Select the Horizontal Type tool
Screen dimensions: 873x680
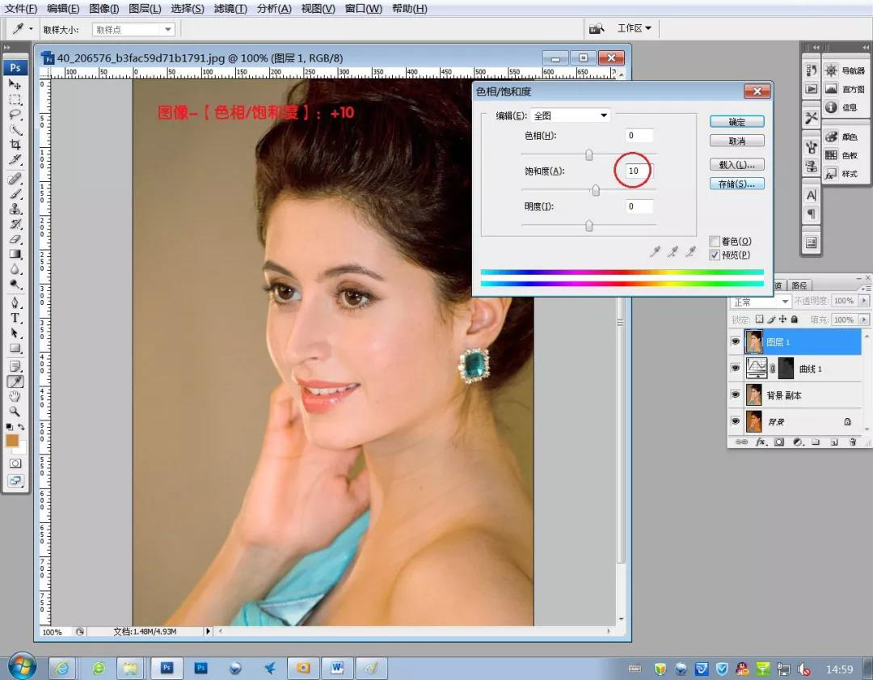click(x=15, y=318)
